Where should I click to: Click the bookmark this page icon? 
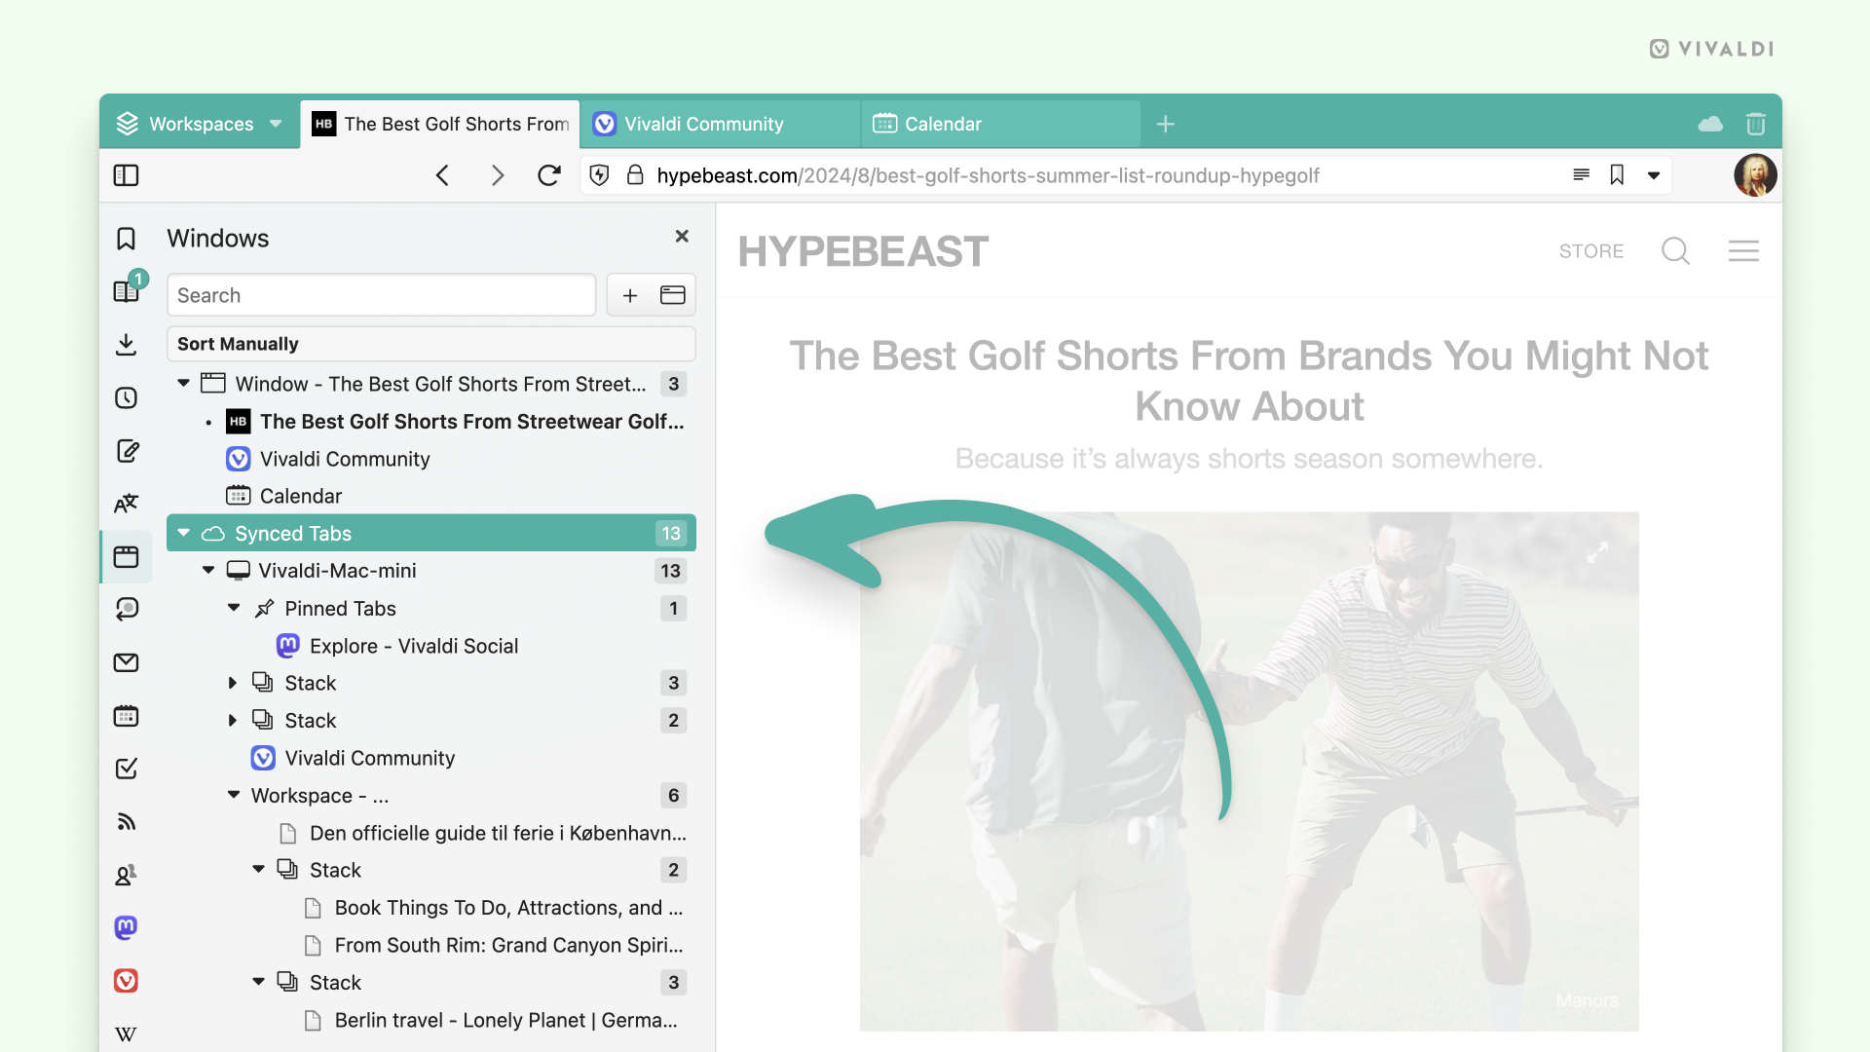[1617, 174]
